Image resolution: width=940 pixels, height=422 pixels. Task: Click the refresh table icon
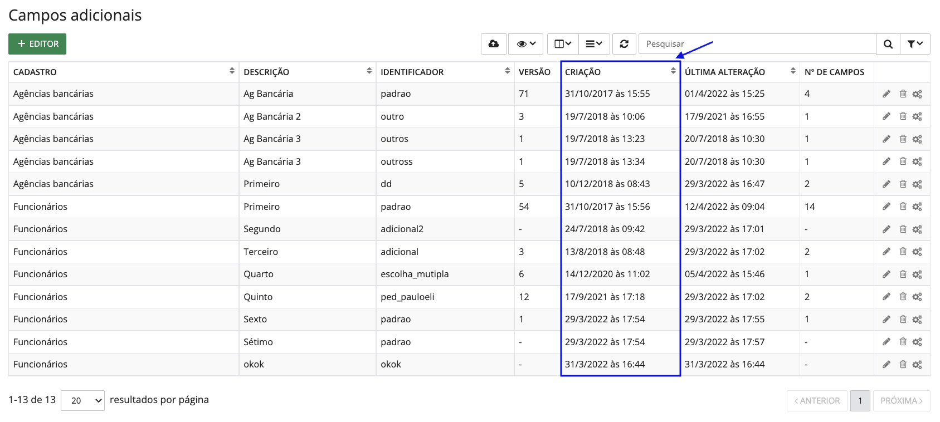[x=624, y=44]
